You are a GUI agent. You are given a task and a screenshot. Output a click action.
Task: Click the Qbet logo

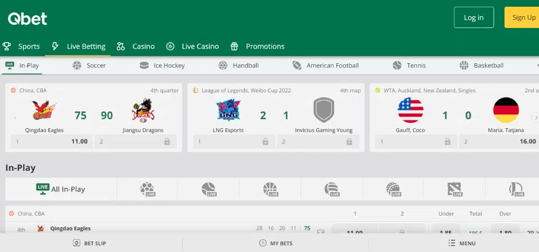(x=28, y=19)
